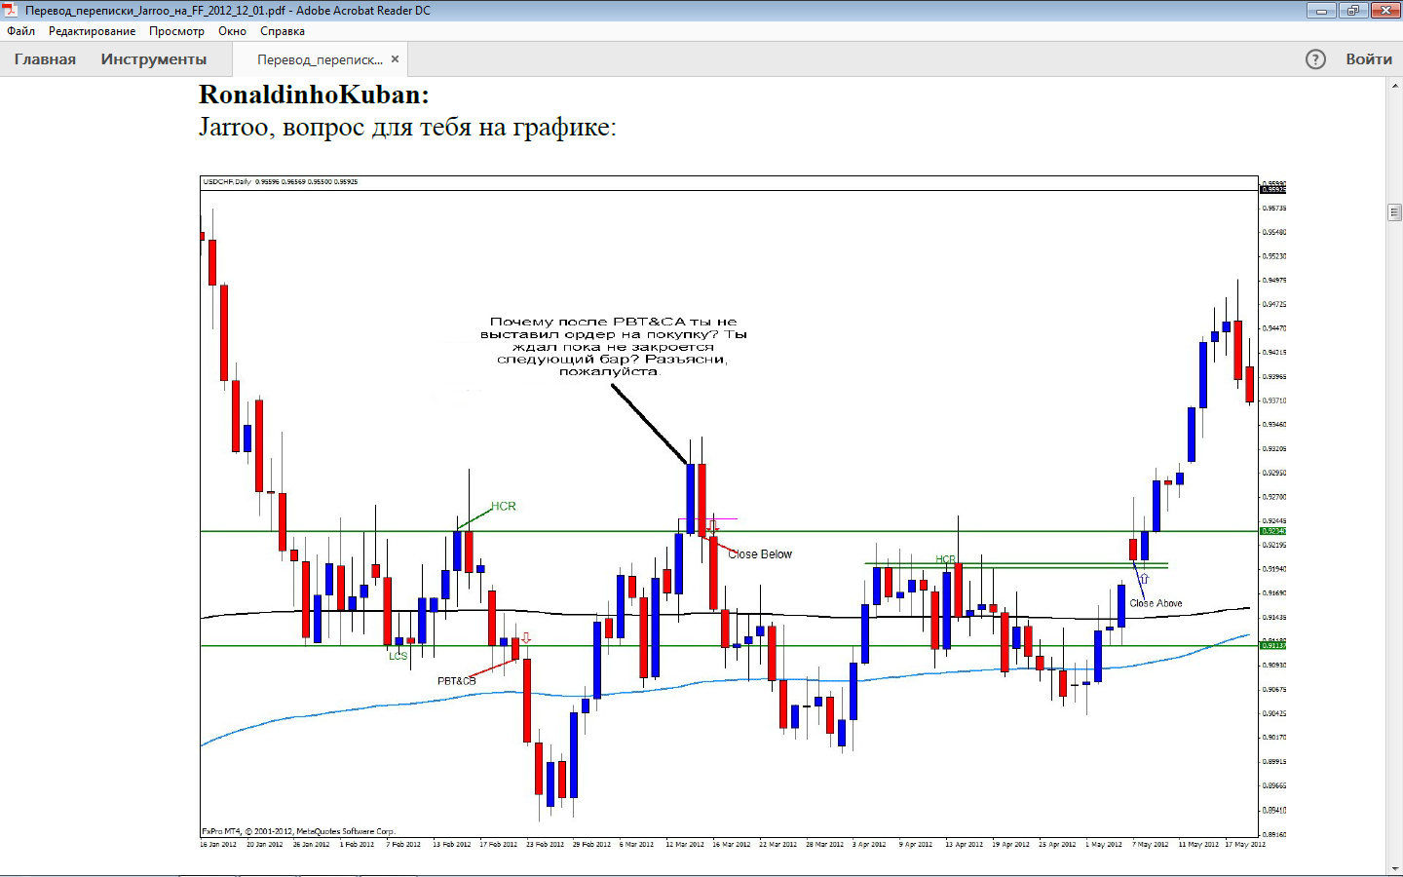Restore down the Acrobat Reader window

pyautogui.click(x=1352, y=11)
